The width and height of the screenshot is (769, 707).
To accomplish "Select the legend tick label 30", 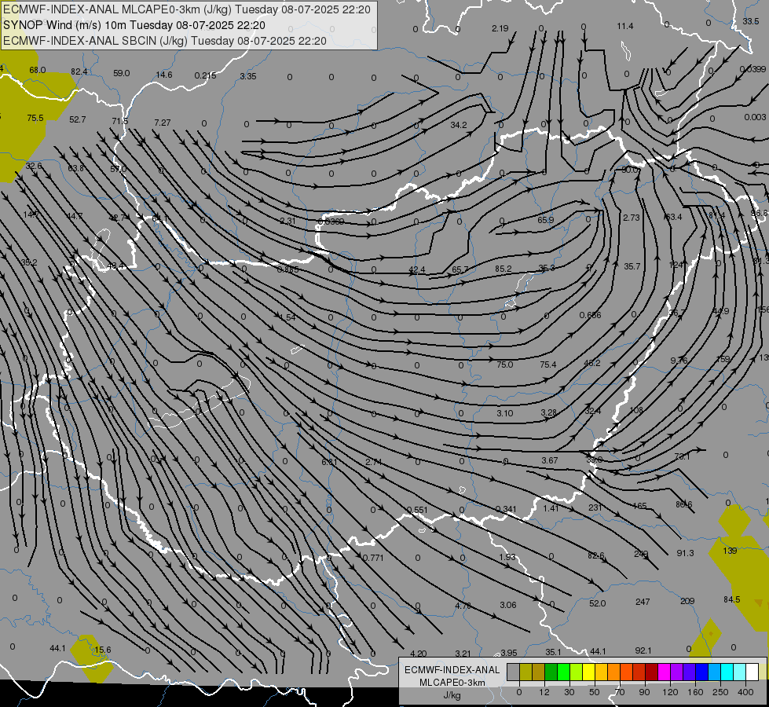I will pyautogui.click(x=569, y=692).
